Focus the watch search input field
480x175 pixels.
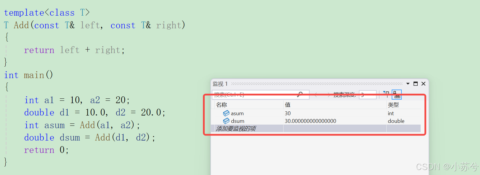[x=261, y=95]
